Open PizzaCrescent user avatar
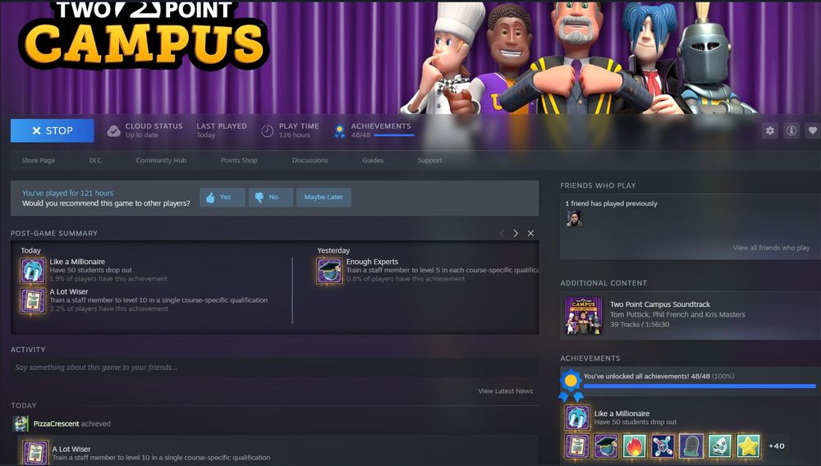Screen dimensions: 821x466 pyautogui.click(x=21, y=423)
